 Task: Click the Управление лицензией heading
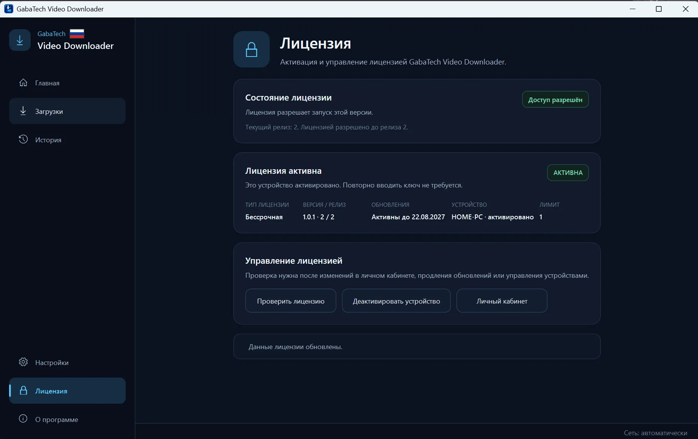pos(294,261)
